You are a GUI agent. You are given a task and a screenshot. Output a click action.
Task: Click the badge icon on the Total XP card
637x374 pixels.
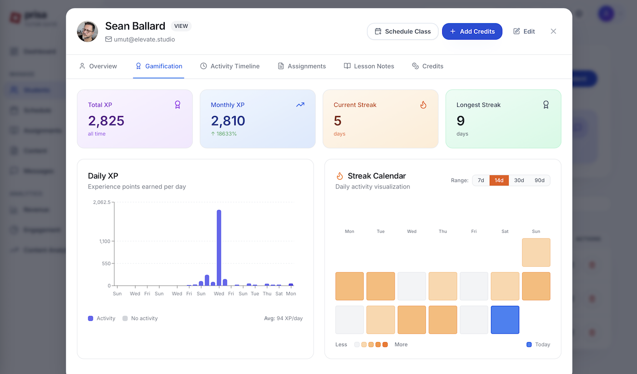[x=177, y=104]
